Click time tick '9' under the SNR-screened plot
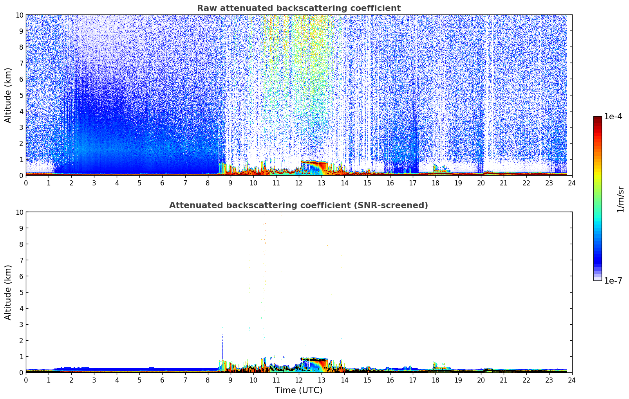 (231, 380)
